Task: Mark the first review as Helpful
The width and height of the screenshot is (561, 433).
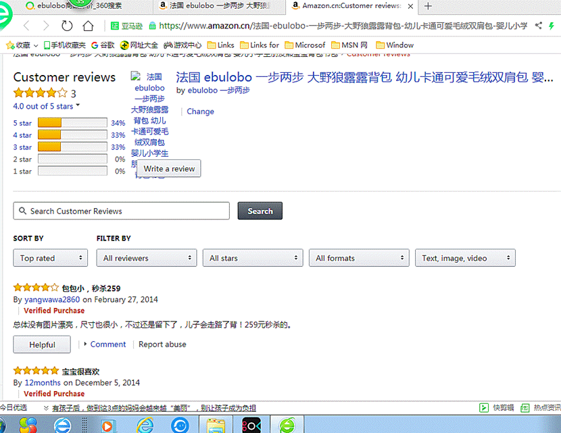Action: click(x=42, y=345)
